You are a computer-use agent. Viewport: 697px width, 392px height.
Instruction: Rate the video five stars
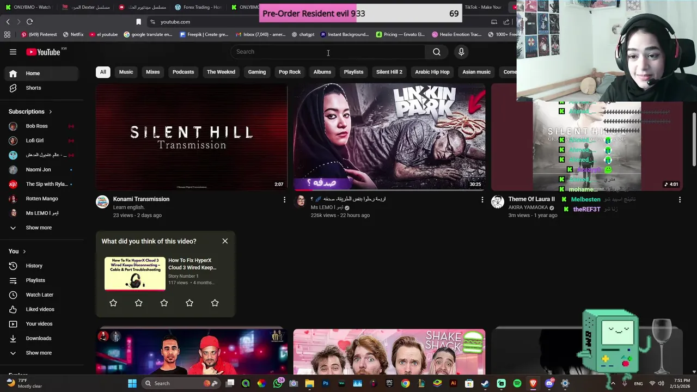(x=215, y=303)
